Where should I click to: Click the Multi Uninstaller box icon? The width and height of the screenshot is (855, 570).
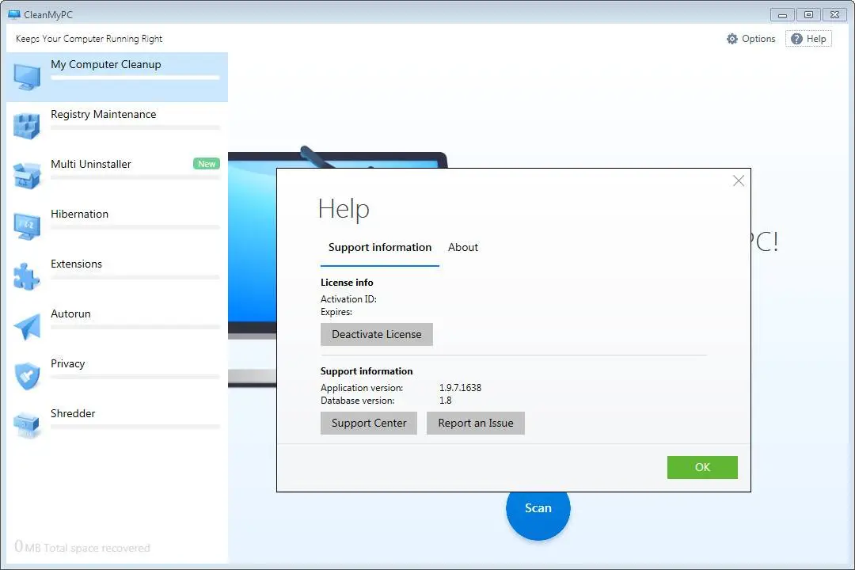point(27,177)
